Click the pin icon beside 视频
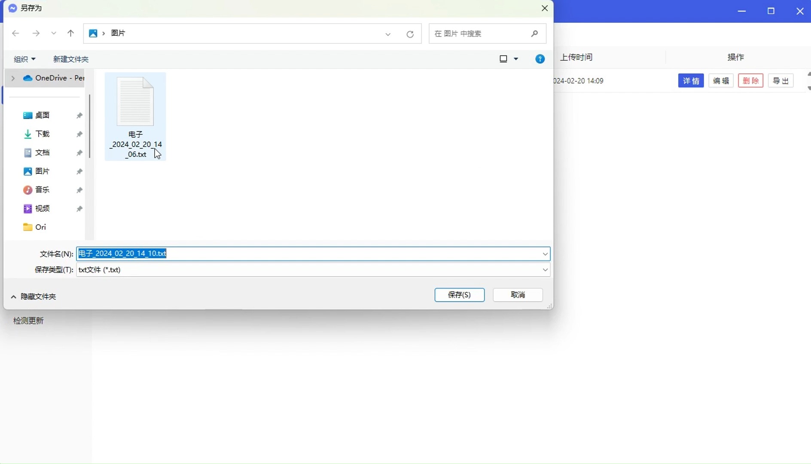Image resolution: width=811 pixels, height=464 pixels. [79, 209]
